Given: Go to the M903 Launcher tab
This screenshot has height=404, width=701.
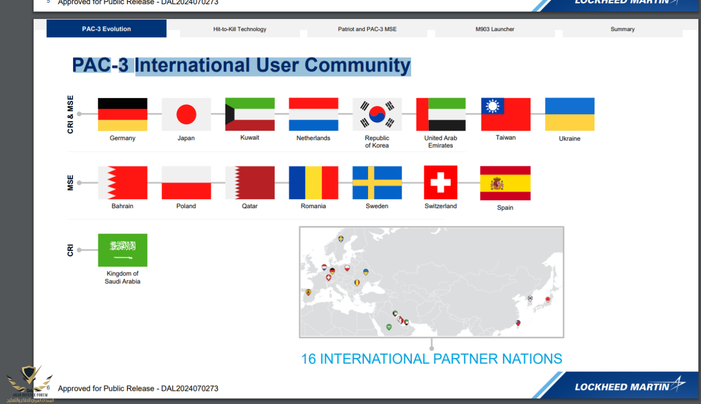Looking at the screenshot, I should tap(495, 29).
